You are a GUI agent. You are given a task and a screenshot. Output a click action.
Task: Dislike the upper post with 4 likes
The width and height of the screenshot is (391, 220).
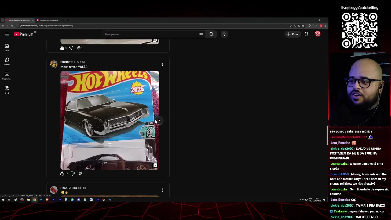[x=71, y=48]
